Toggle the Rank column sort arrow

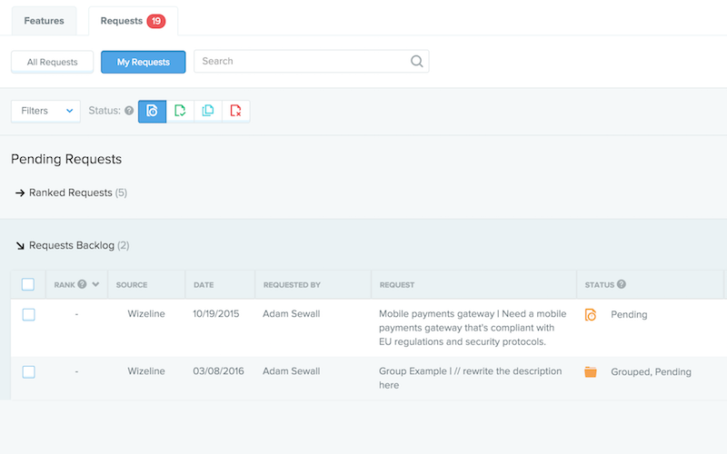pyautogui.click(x=95, y=284)
